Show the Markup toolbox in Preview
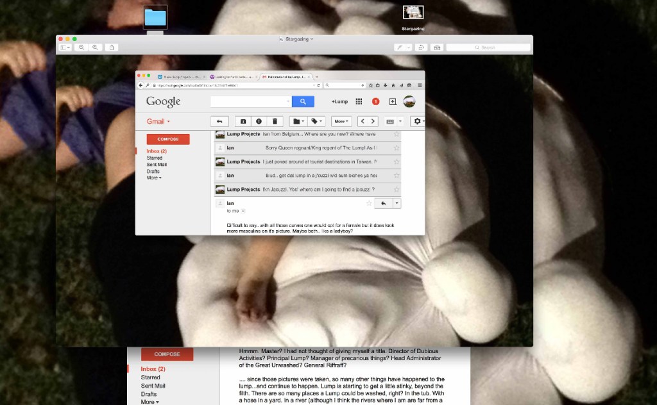The width and height of the screenshot is (657, 405). click(x=438, y=47)
